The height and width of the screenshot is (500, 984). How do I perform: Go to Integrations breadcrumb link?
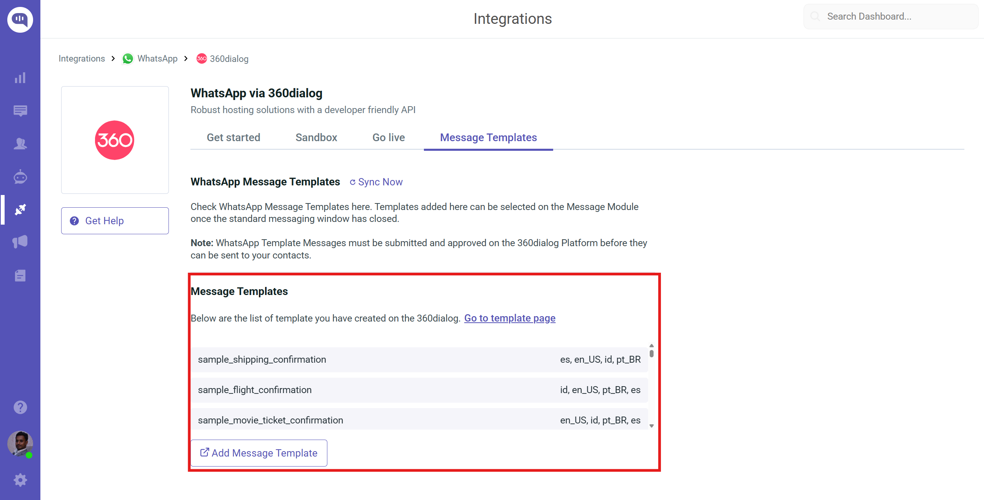click(82, 58)
